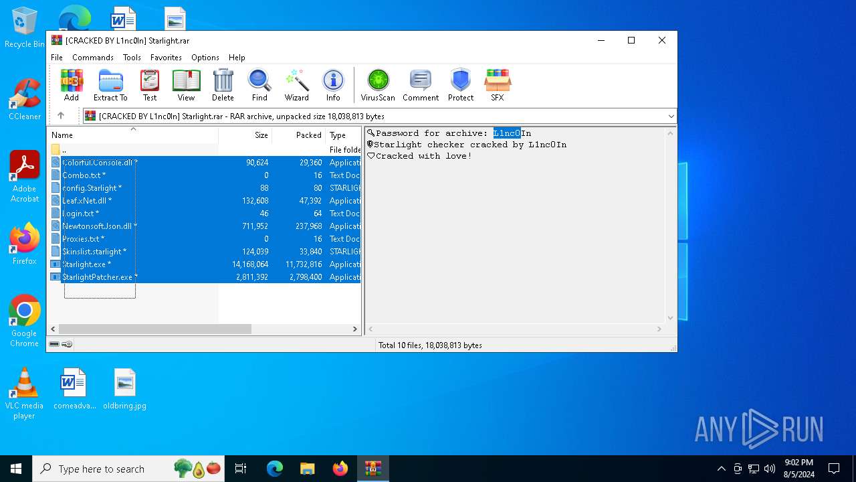This screenshot has width=856, height=482.
Task: Open File Explorer from taskbar
Action: coord(308,469)
